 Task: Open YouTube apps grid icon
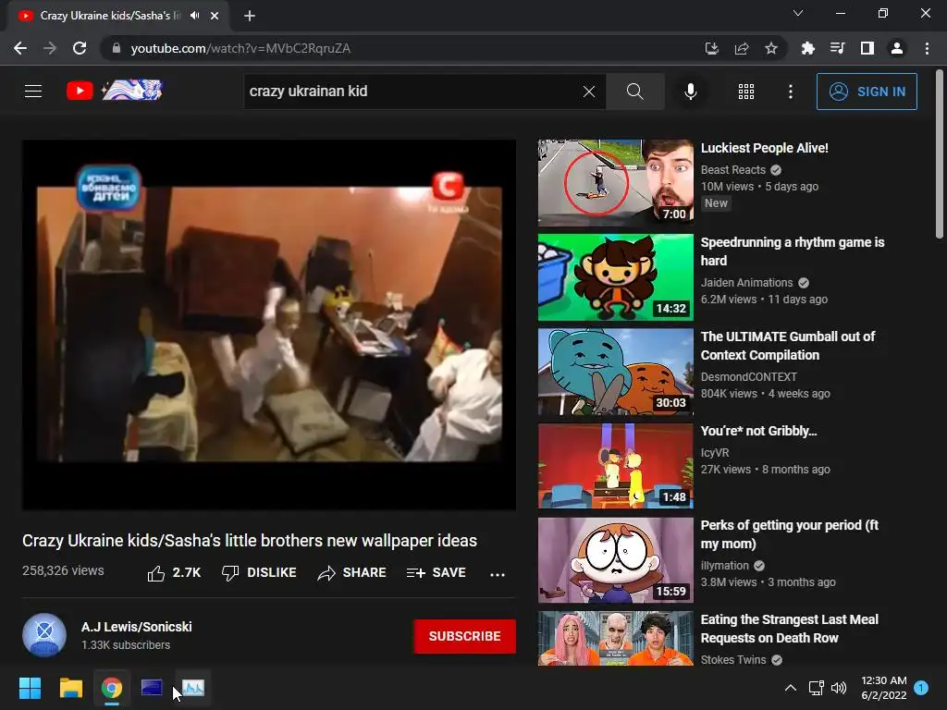click(x=746, y=92)
